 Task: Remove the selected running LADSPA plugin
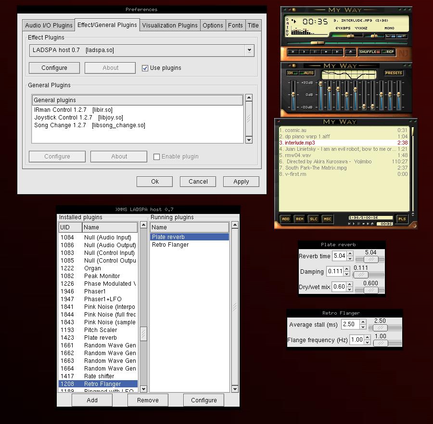[148, 400]
